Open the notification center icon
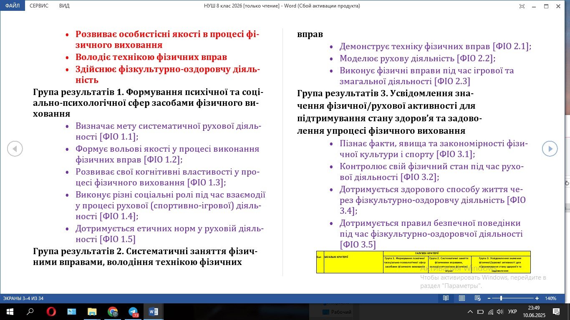570x320 pixels. click(556, 312)
